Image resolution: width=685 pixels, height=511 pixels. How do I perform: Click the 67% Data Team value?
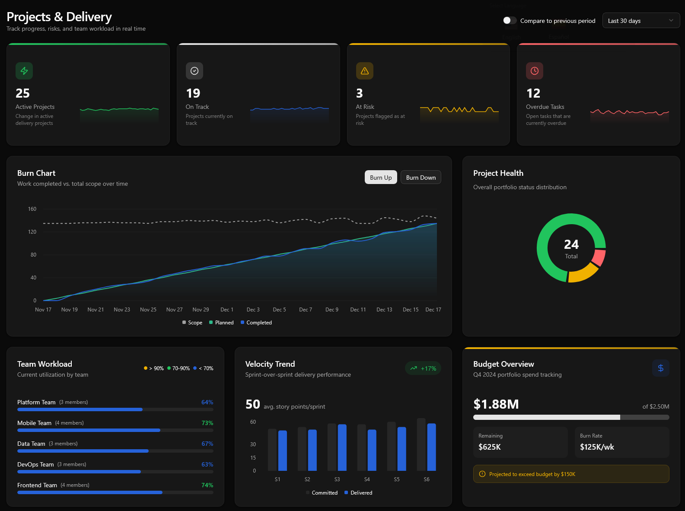[x=207, y=444]
